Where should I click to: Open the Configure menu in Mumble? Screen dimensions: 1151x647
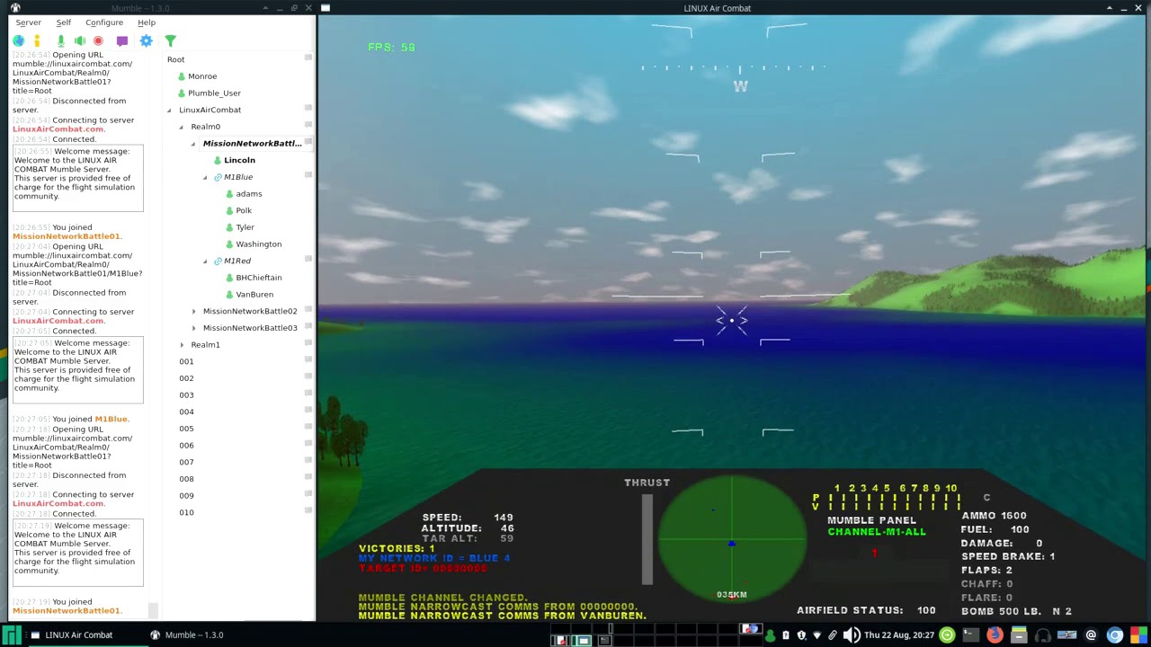104,22
